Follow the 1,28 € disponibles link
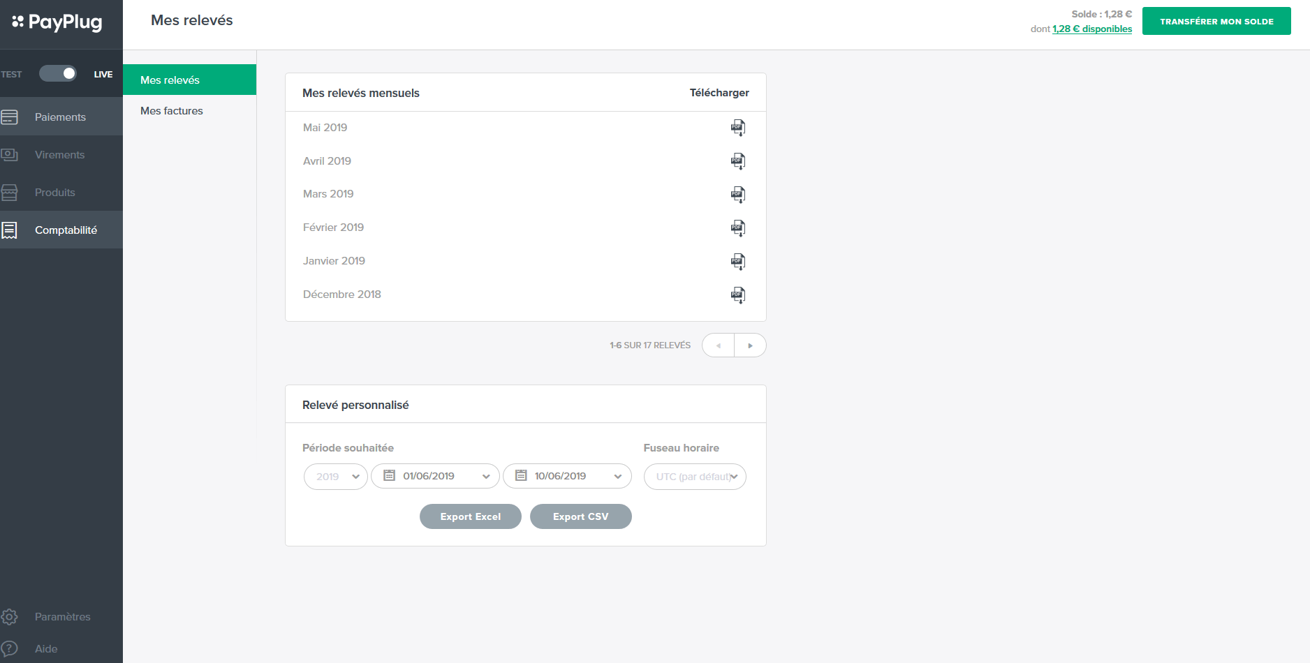Screen dimensions: 1310x663 (x=1092, y=29)
